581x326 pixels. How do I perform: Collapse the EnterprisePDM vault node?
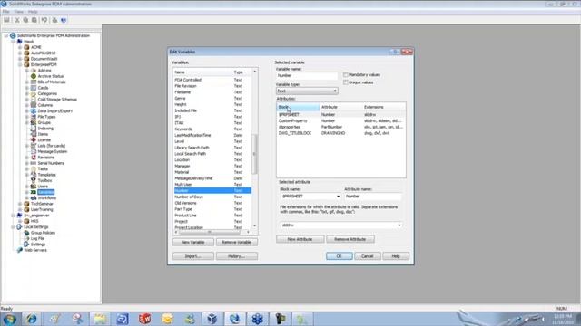(x=20, y=64)
